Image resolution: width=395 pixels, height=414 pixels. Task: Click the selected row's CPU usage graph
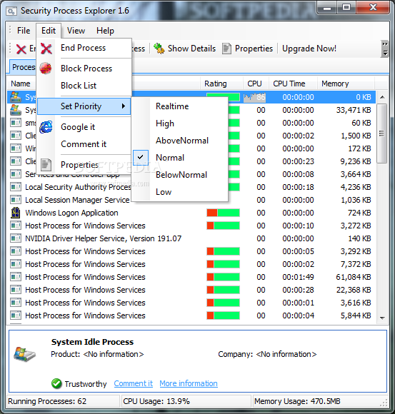pyautogui.click(x=254, y=97)
